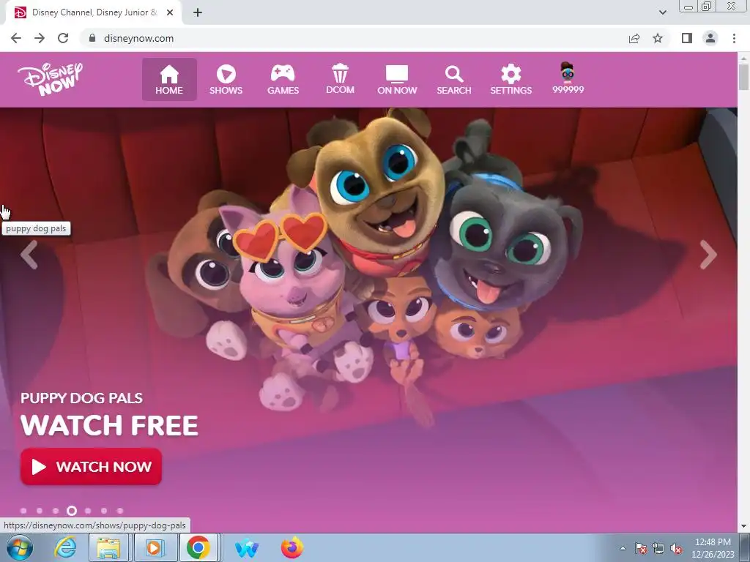Open the Search magnifier
The image size is (750, 562).
click(x=454, y=79)
